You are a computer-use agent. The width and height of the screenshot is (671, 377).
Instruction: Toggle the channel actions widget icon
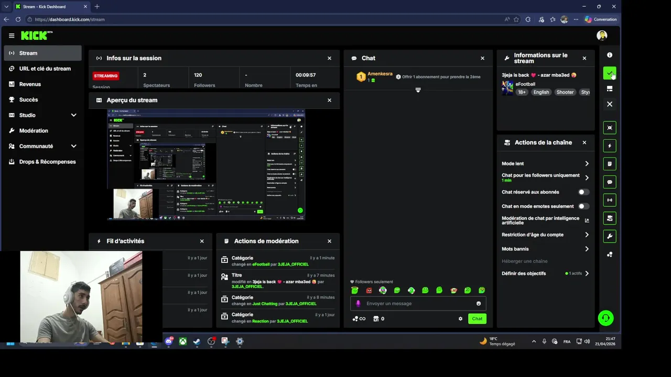click(x=610, y=218)
